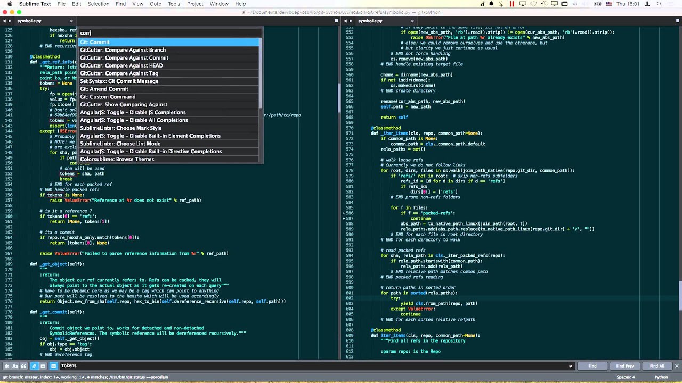Click the user account menu bar icon
Screen dimensions: 682x383
pos(647,4)
